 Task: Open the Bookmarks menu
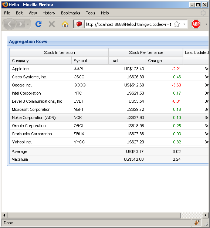click(71, 13)
